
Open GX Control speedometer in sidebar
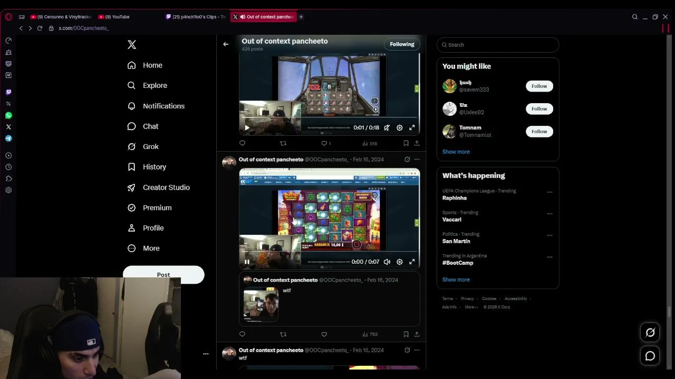click(x=8, y=41)
